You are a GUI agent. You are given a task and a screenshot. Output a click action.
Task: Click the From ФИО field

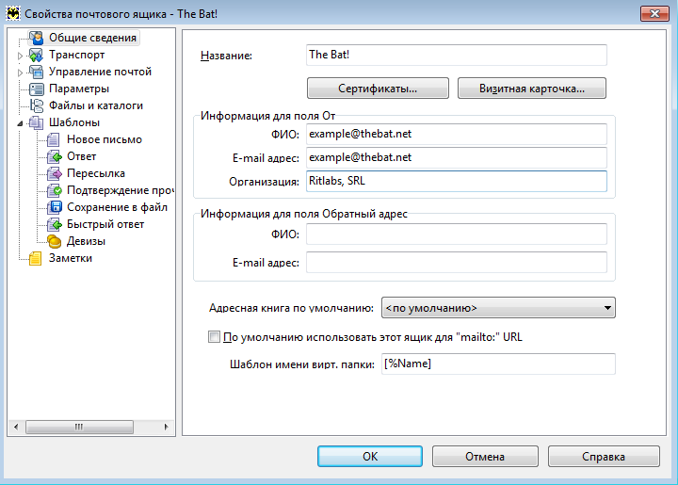457,134
